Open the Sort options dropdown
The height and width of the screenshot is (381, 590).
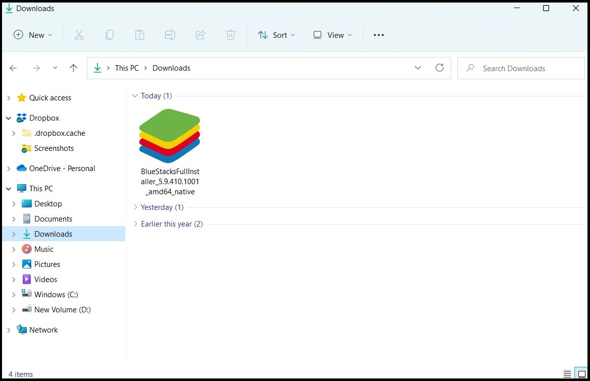click(276, 35)
